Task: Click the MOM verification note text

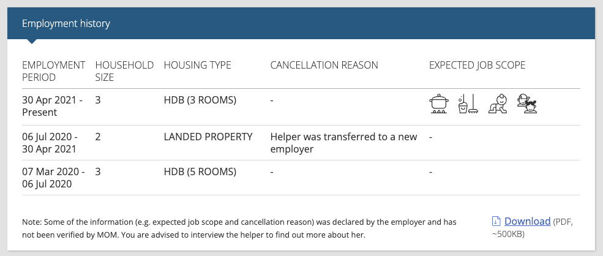Action: pos(239,228)
